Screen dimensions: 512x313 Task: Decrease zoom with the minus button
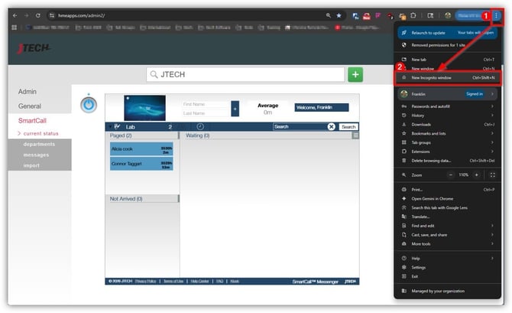click(451, 175)
